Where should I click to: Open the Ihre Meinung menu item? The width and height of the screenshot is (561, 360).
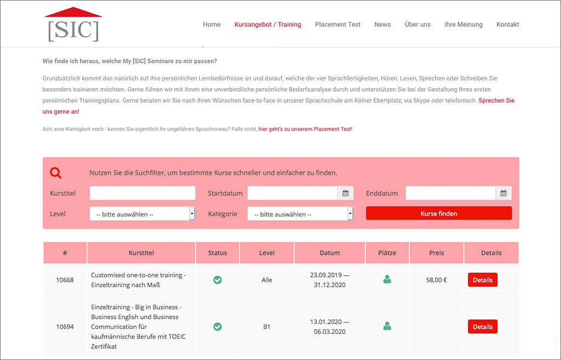coord(463,24)
